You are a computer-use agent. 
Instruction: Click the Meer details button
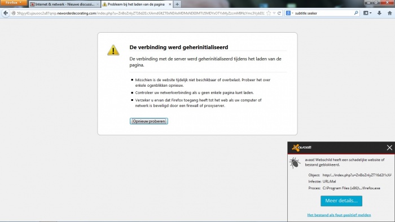pos(341,201)
